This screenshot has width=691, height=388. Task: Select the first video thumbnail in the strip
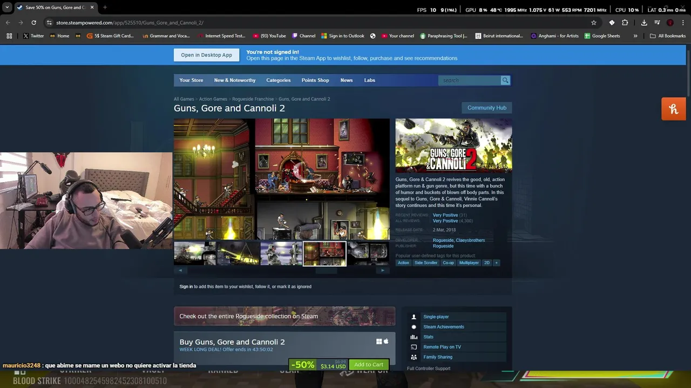pos(195,253)
